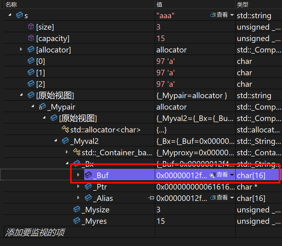Expand the _Ptr pointer node
Viewport: 282px width, 246px height.
click(x=78, y=186)
